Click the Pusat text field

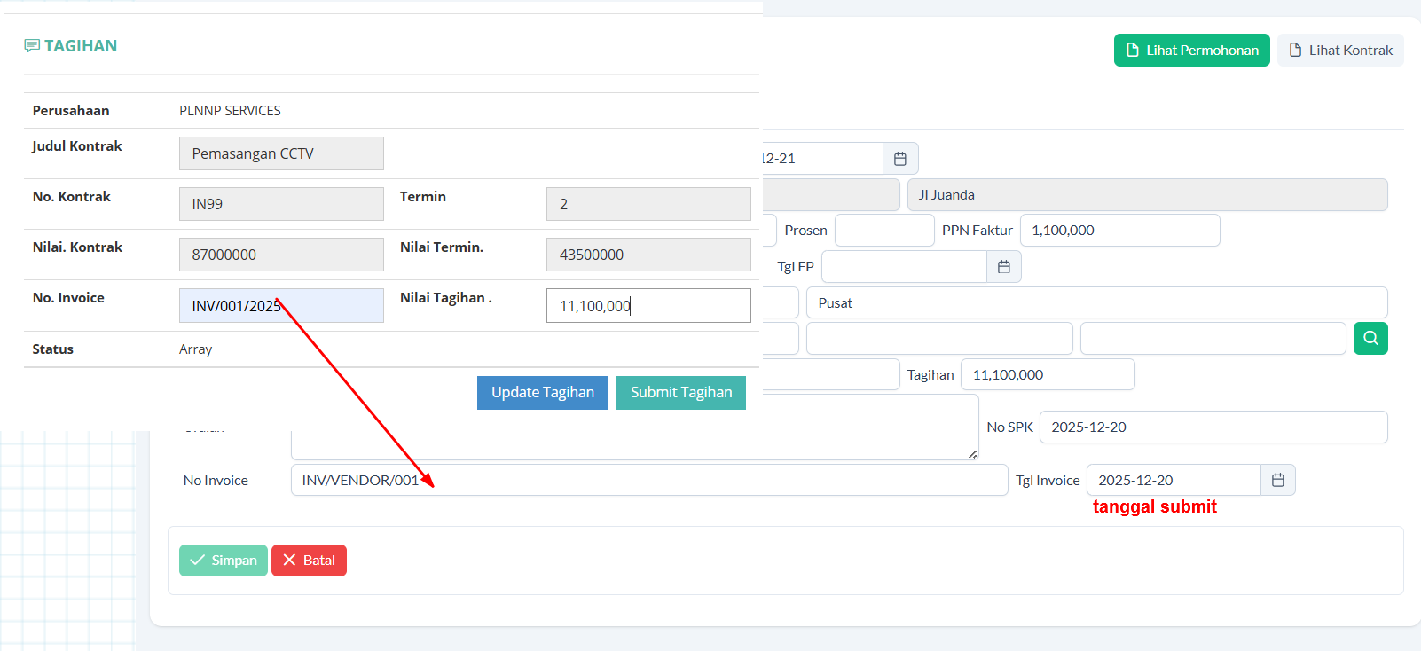[1095, 302]
